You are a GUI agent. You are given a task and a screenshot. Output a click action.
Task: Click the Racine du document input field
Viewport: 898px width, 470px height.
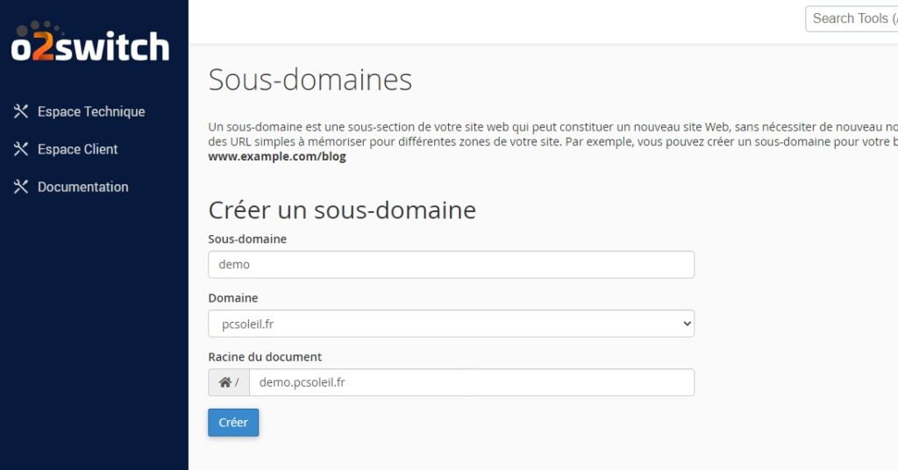pyautogui.click(x=472, y=382)
